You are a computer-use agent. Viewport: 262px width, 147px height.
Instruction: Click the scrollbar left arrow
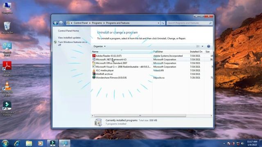click(93, 116)
